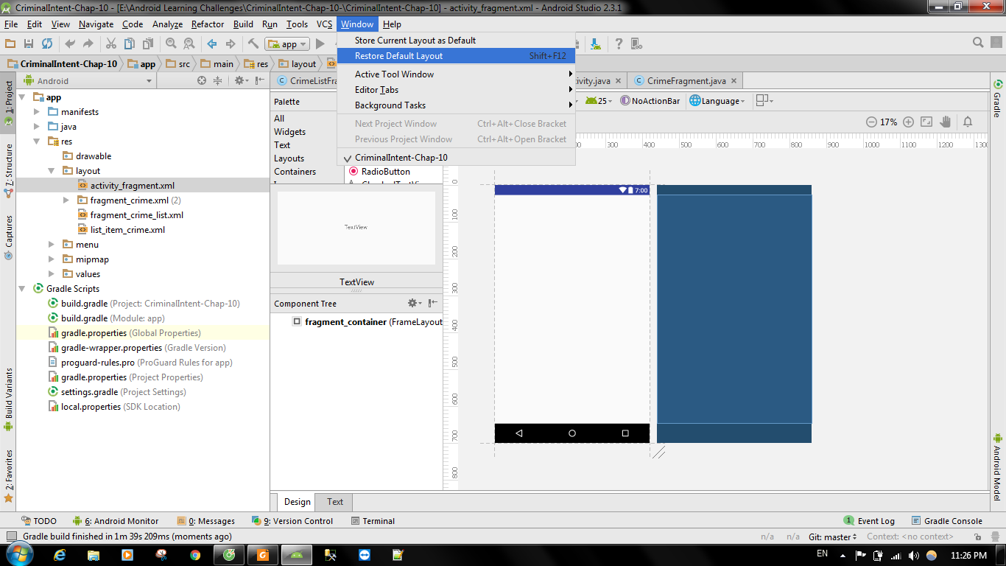Click the warnings bell icon in designer
The height and width of the screenshot is (566, 1006).
(x=968, y=122)
